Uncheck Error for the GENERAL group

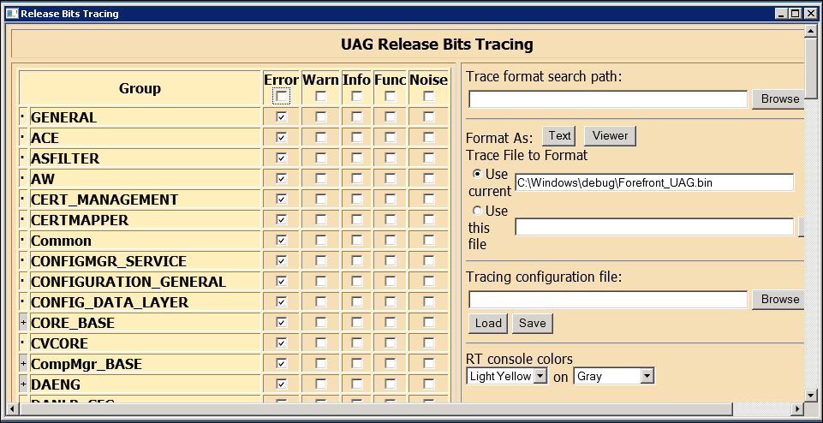click(x=282, y=116)
